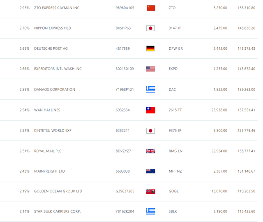The width and height of the screenshot is (263, 222).
Task: Click the US flag in Expeditors row
Action: point(151,69)
